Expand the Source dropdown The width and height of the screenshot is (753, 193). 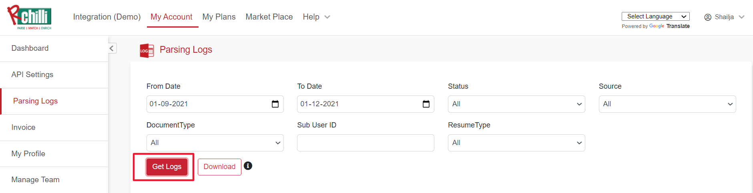tap(667, 104)
